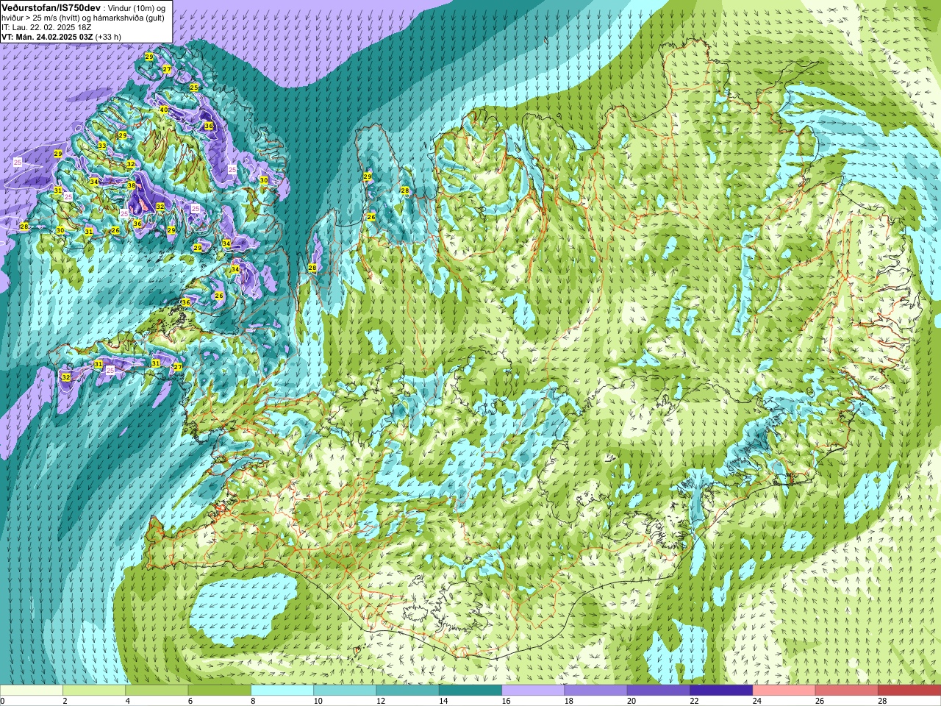This screenshot has height=706, width=941.
Task: Click the dark red above-28 m/s legend swatch
Action: 909,691
